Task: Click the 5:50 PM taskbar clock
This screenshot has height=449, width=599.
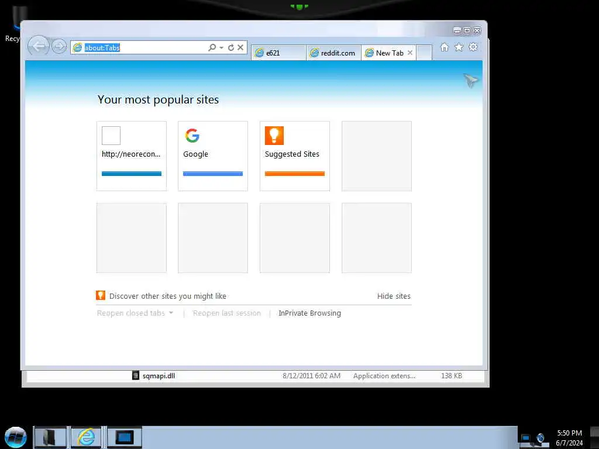Action: [x=569, y=433]
